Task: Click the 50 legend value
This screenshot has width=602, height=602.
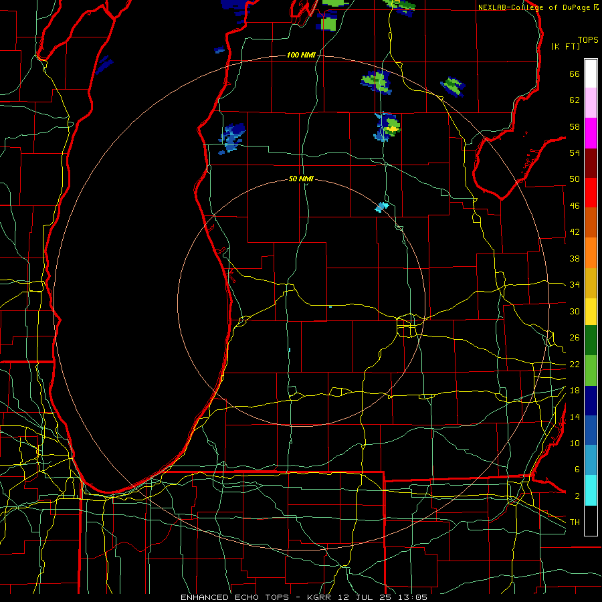Action: tap(575, 179)
